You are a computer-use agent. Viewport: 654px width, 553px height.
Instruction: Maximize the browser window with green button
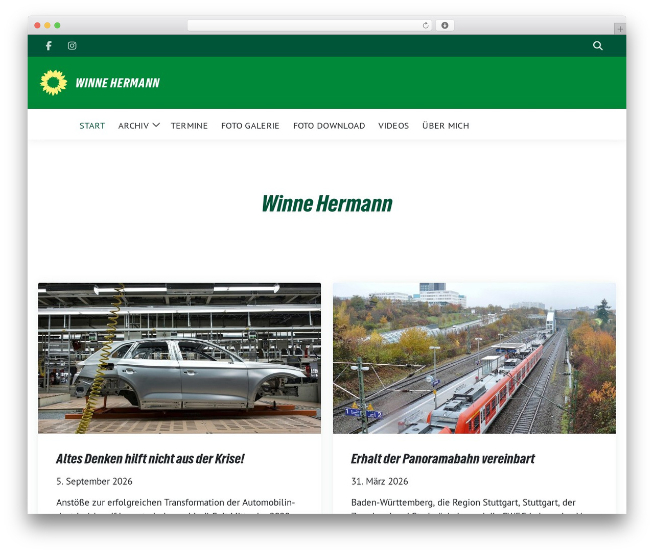57,26
